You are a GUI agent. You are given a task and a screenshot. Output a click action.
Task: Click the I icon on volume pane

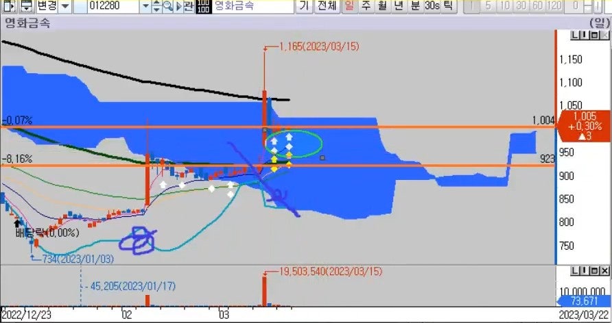tap(585, 271)
